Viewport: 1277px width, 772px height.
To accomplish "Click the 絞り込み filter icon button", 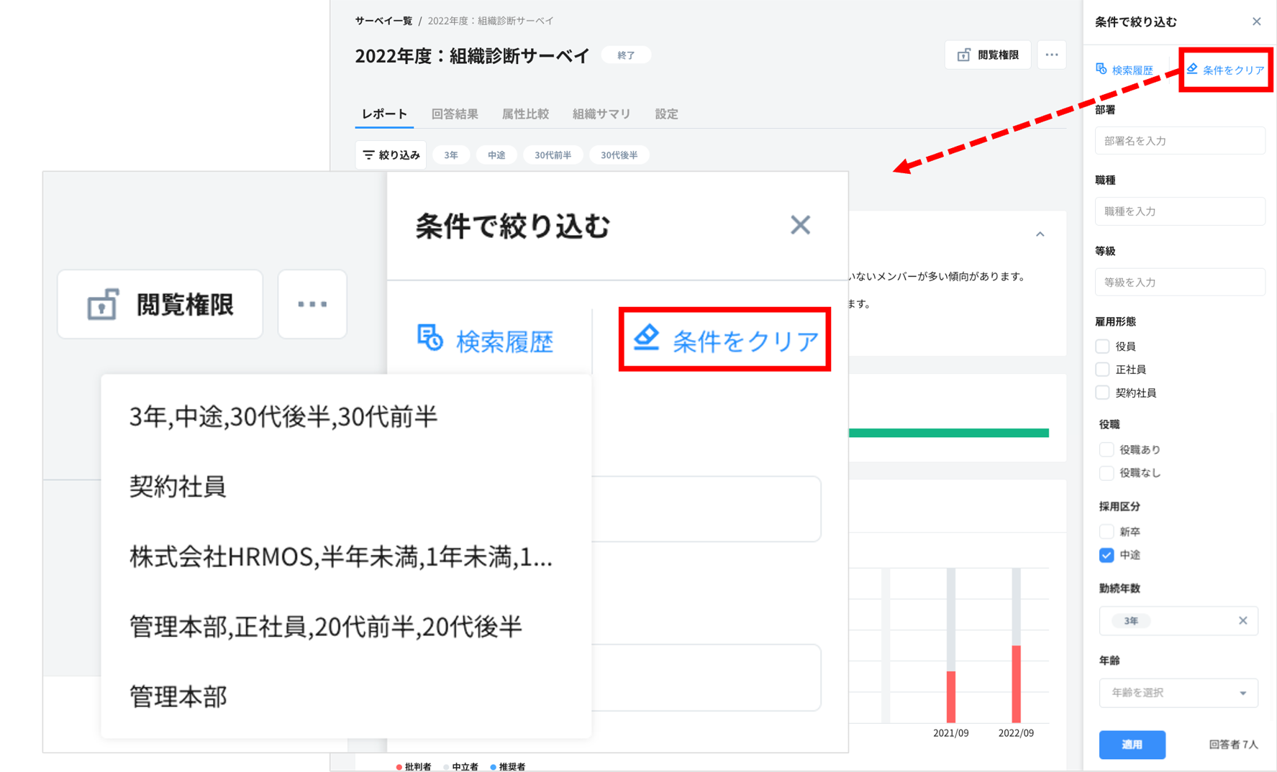I will pos(391,155).
